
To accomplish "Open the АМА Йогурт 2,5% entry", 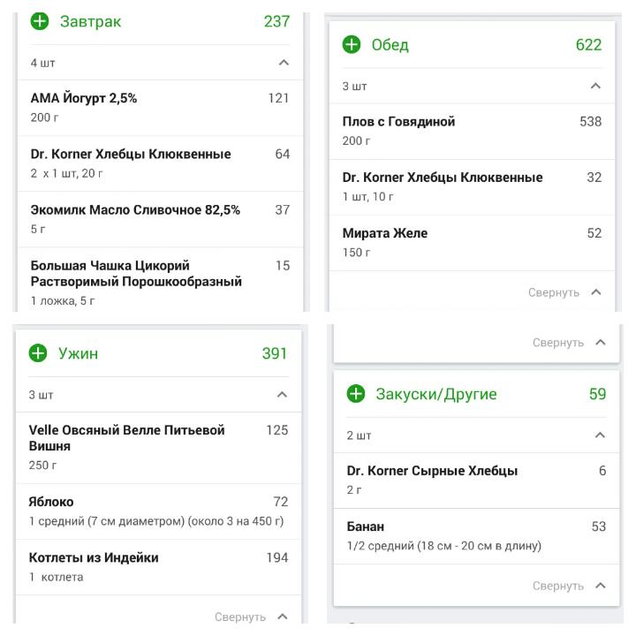I will 160,108.
